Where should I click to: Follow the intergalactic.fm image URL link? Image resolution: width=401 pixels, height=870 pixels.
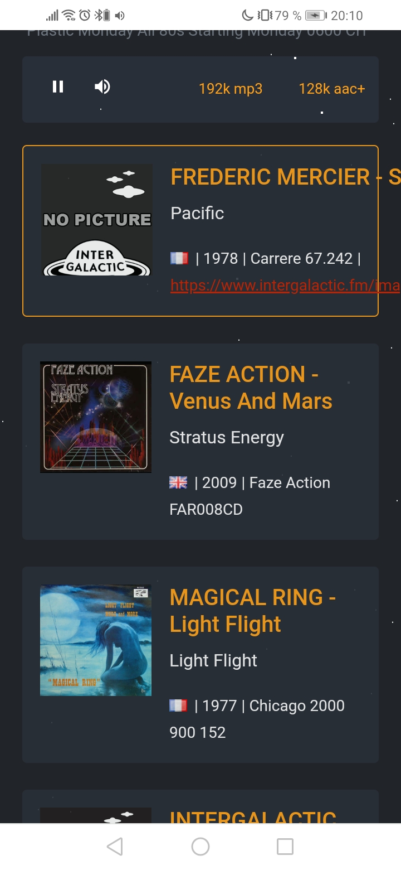click(x=284, y=286)
